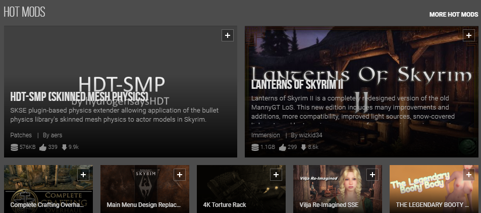
Task: Click the HOT MODS section heading
Action: 24,12
